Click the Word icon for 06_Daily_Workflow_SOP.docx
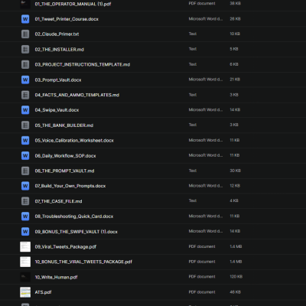This screenshot has height=306, width=306. click(25, 155)
